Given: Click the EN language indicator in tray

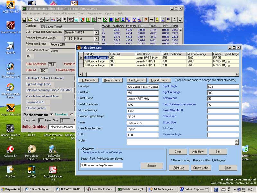Looking at the screenshot, I should [x=216, y=189].
